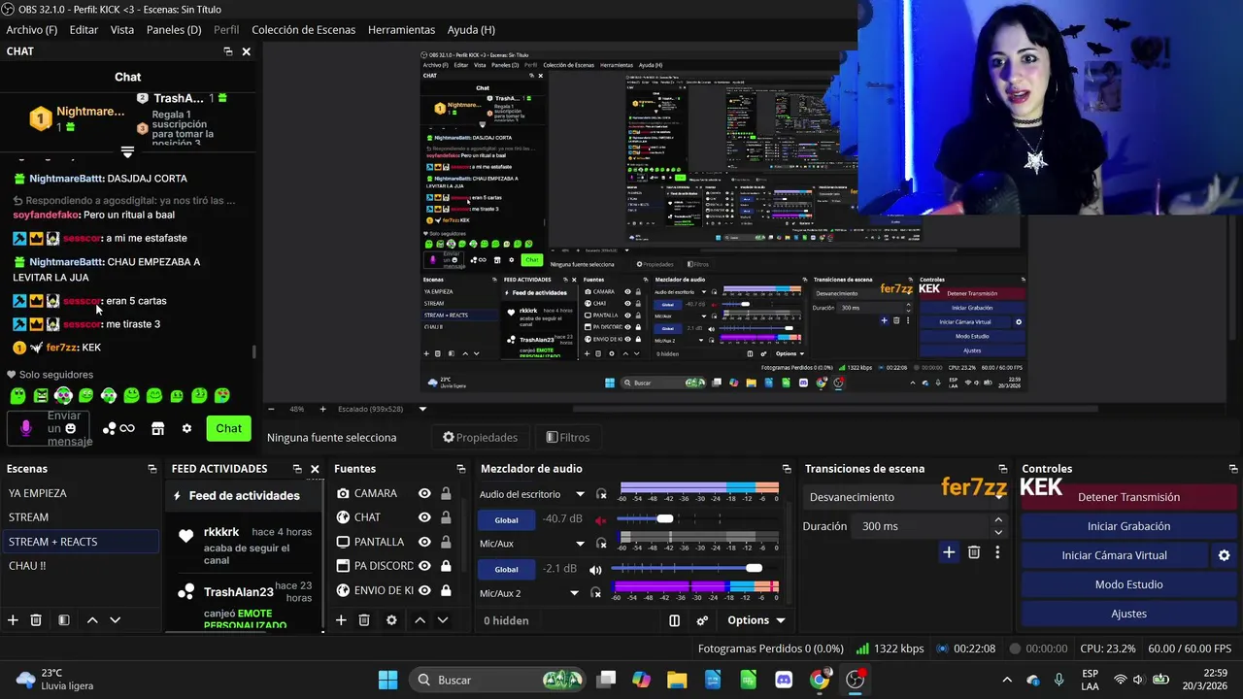Click Iniciar Cámara Virtual button
The width and height of the screenshot is (1243, 699).
coord(1114,555)
